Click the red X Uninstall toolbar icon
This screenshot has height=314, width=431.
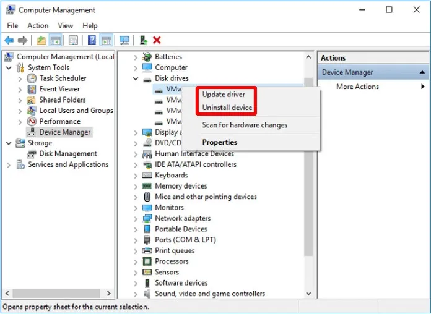157,40
